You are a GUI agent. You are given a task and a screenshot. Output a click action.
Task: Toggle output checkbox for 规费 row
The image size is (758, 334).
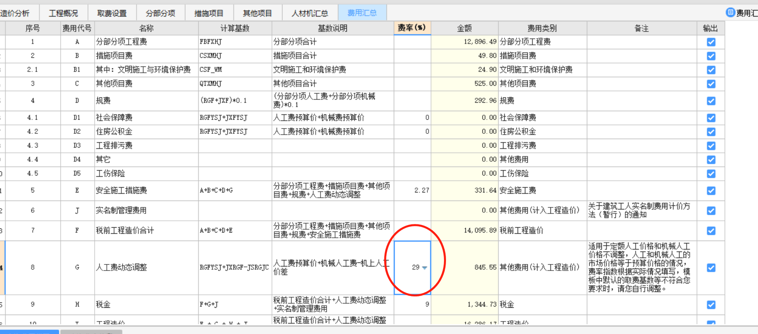tap(711, 101)
